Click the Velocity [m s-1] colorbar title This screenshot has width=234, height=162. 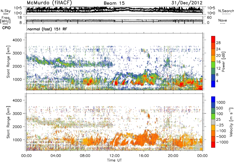231,122
